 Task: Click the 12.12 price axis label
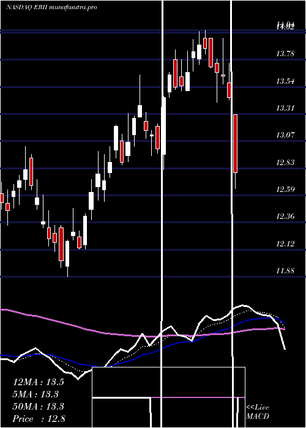(285, 243)
